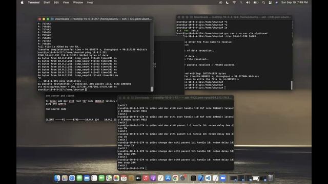
Task: Open Music from the dock
Action: (146, 178)
